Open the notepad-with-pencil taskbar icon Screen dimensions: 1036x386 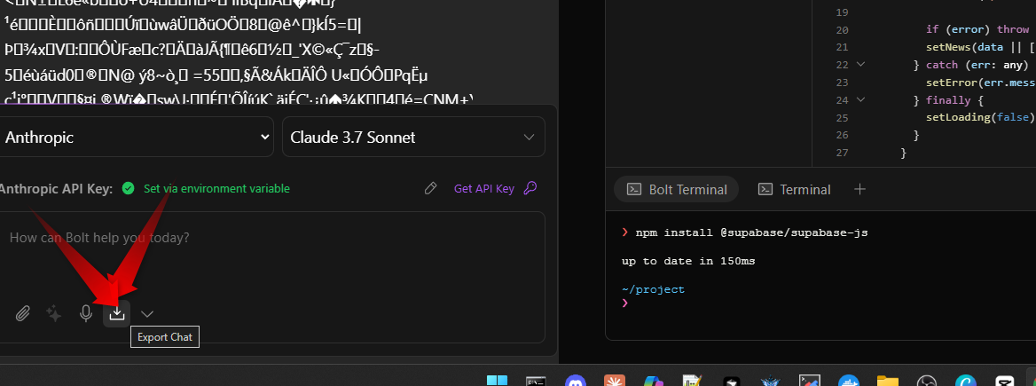pyautogui.click(x=693, y=382)
